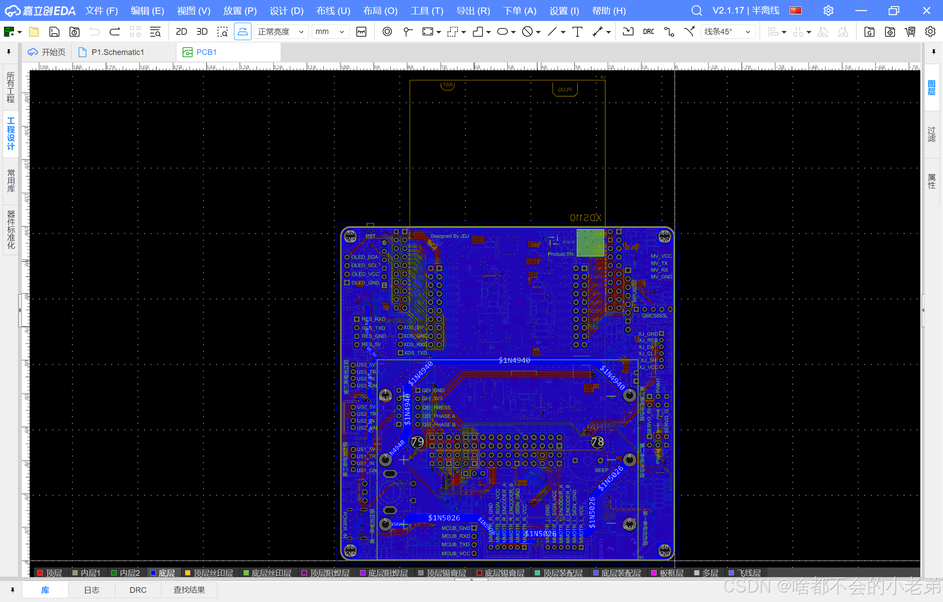
Task: Click the import changes from schematic icon
Action: click(x=628, y=32)
